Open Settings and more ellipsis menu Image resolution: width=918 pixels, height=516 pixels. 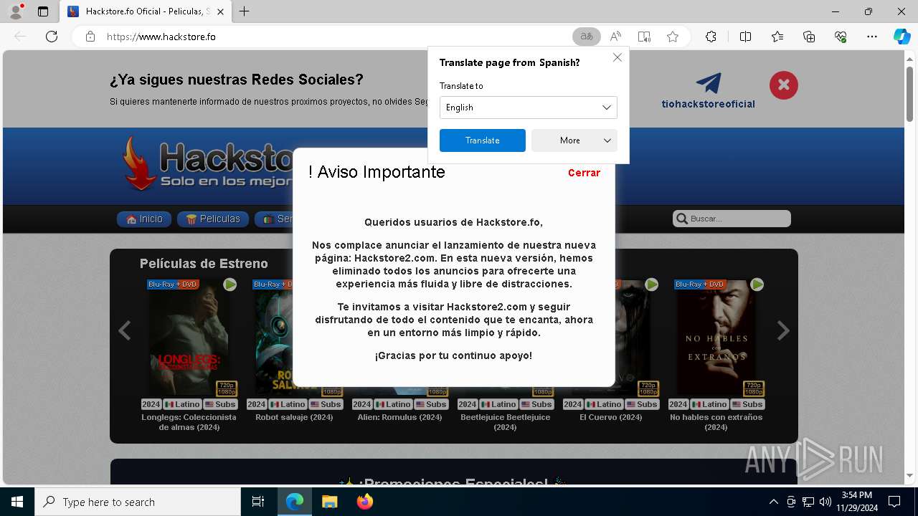(872, 37)
